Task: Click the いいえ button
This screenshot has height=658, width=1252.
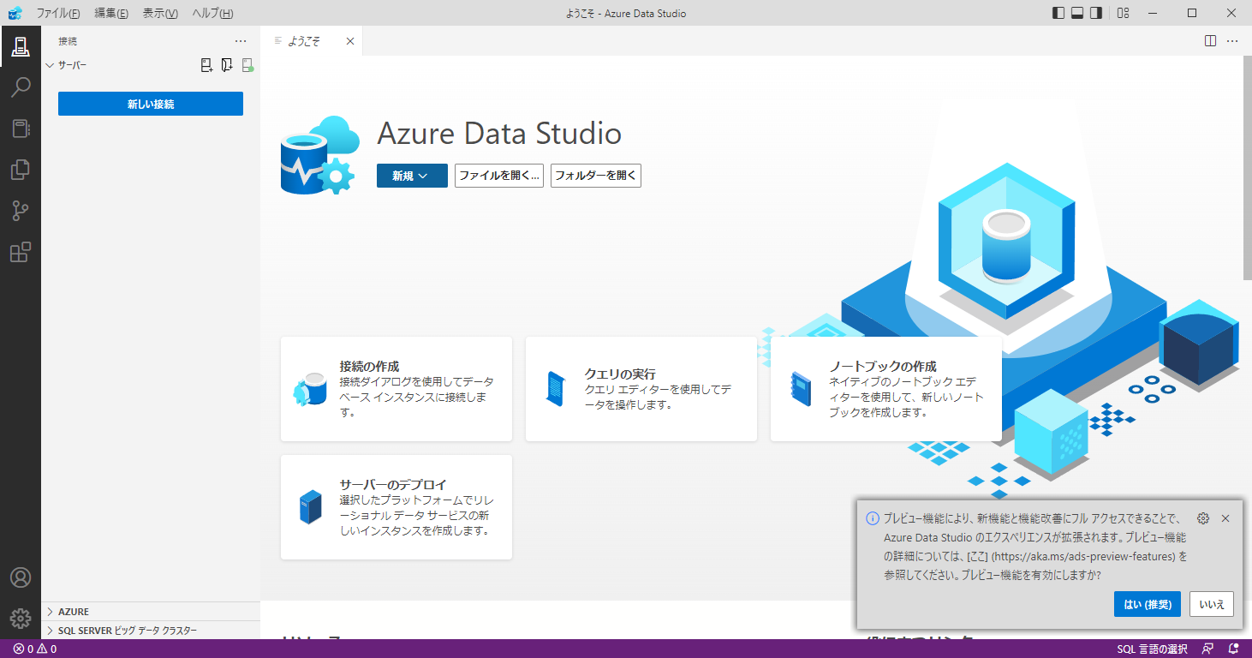Action: point(1212,603)
